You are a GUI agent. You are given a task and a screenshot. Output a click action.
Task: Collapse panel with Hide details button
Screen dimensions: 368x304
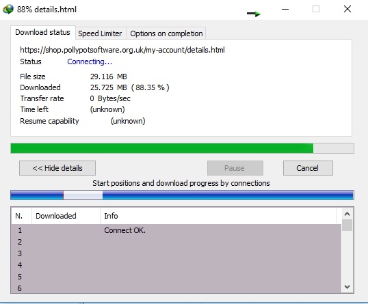click(57, 168)
